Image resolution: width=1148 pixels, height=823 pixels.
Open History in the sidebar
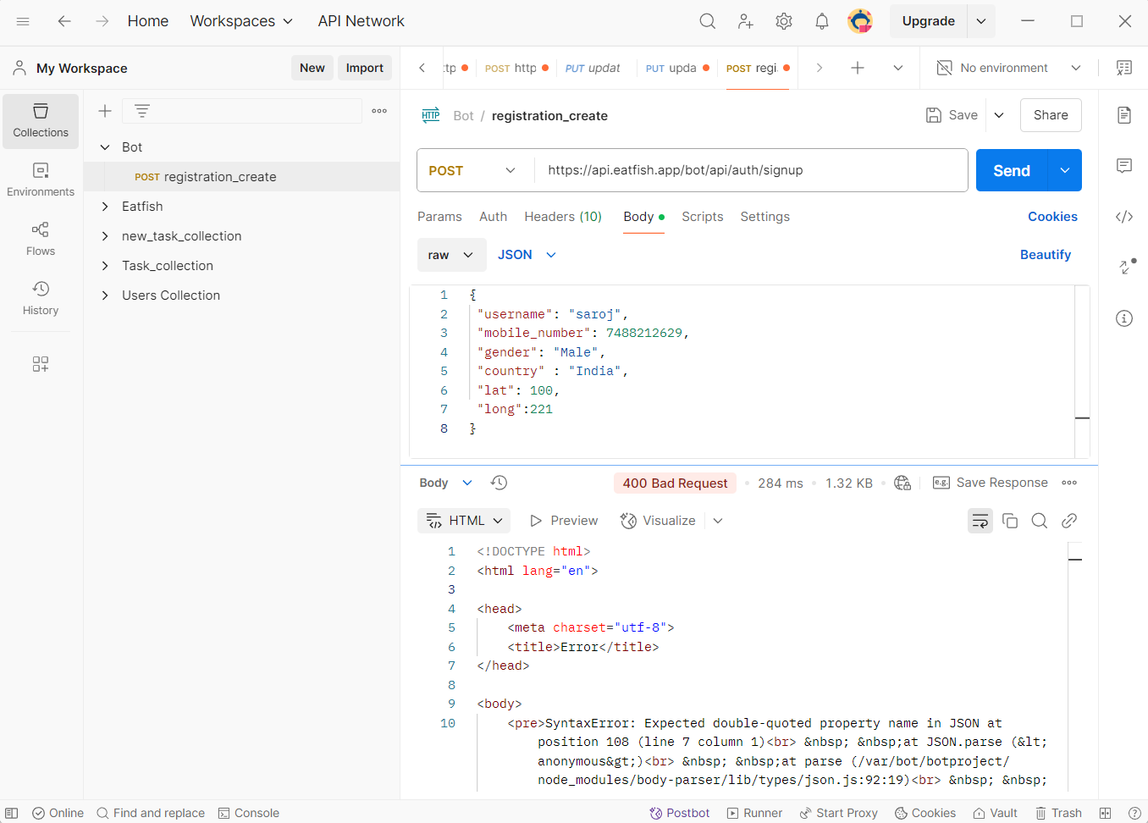coord(41,299)
